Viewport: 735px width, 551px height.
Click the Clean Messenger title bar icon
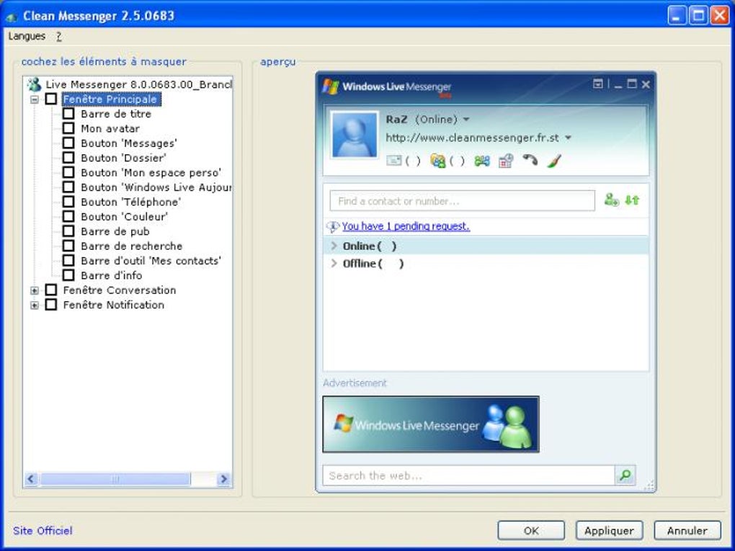point(12,17)
